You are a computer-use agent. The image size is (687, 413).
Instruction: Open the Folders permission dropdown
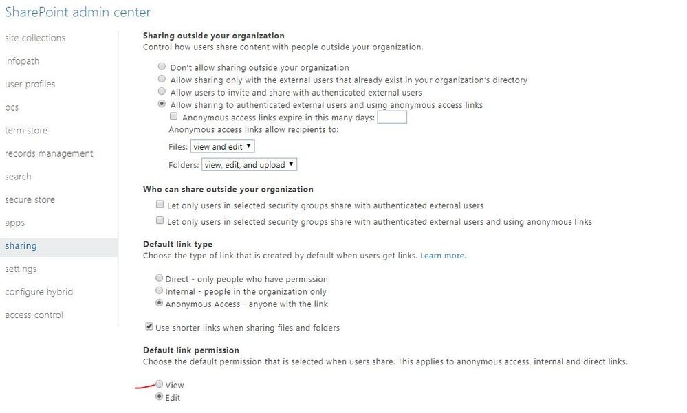[x=249, y=164]
